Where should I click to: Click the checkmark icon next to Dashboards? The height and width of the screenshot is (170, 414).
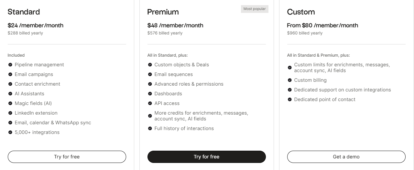tap(150, 94)
